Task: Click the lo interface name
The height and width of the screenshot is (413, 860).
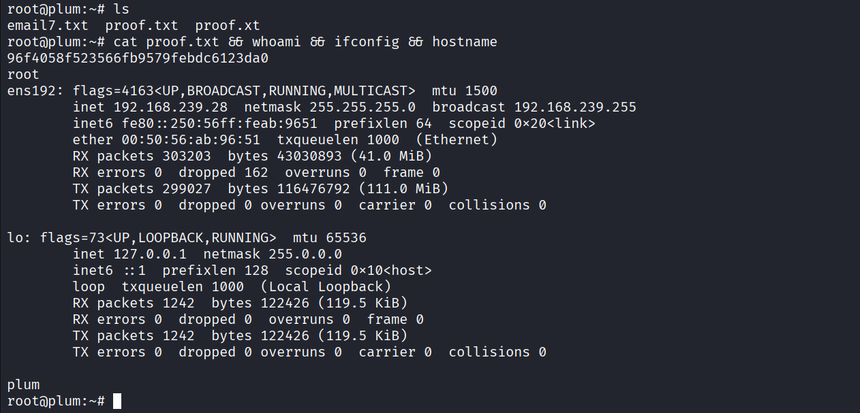Action: click(x=15, y=238)
